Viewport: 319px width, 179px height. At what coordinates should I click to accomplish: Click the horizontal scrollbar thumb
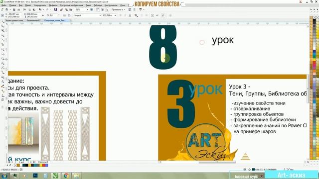click(217, 162)
